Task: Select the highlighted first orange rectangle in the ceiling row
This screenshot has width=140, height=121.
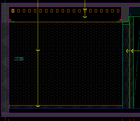Action: (x=13, y=11)
